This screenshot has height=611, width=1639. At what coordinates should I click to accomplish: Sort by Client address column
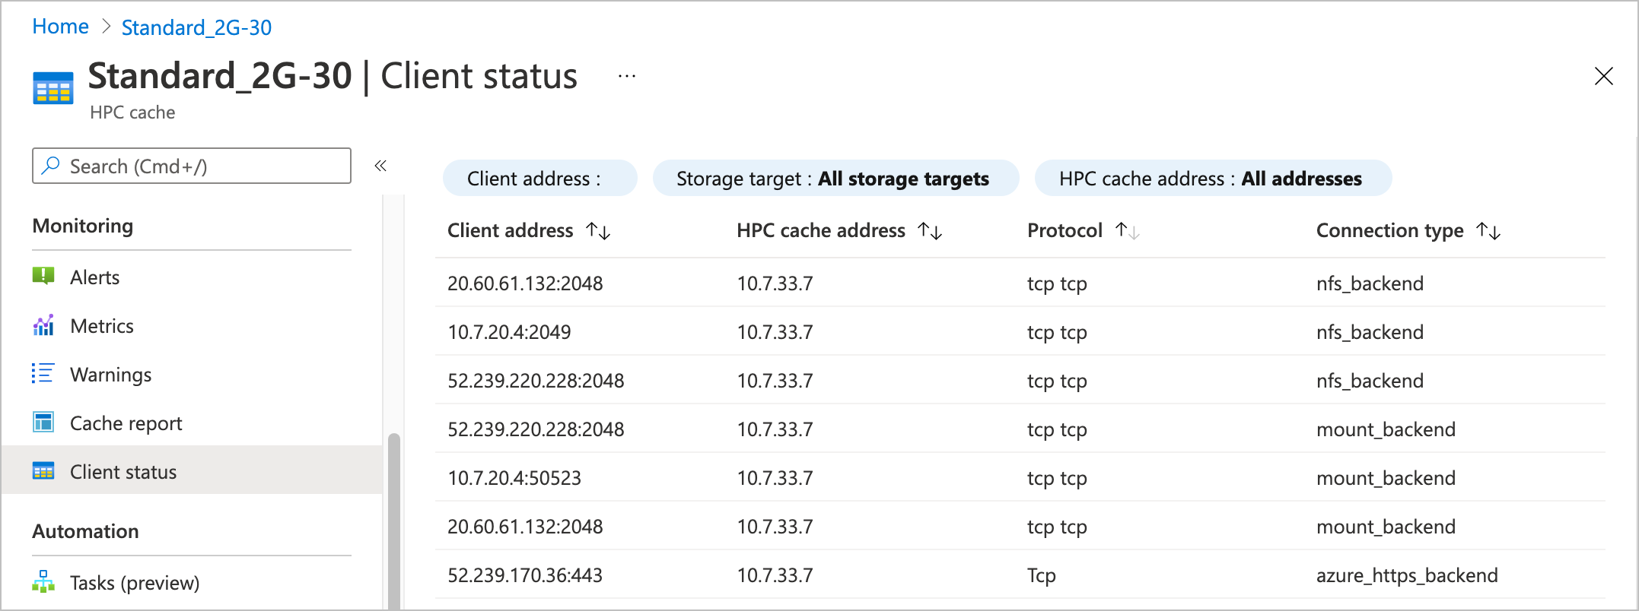(x=598, y=231)
